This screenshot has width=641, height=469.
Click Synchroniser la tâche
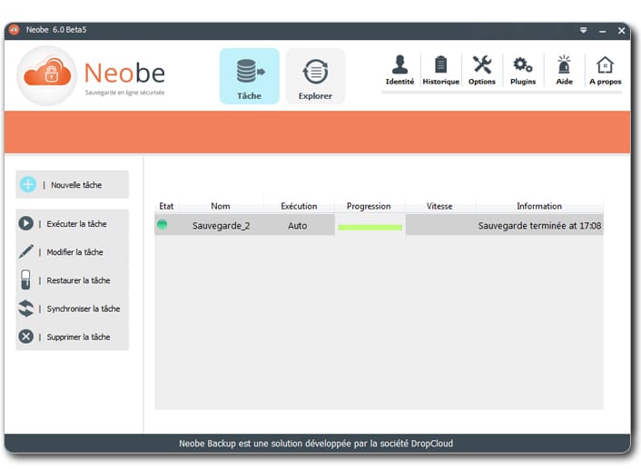[73, 308]
